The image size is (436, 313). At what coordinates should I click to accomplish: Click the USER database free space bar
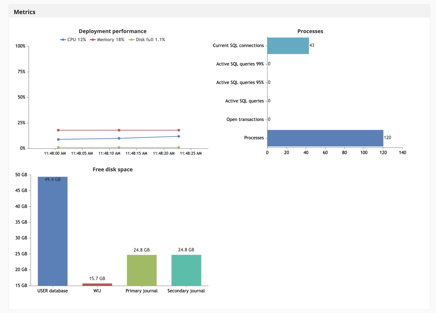(x=53, y=231)
